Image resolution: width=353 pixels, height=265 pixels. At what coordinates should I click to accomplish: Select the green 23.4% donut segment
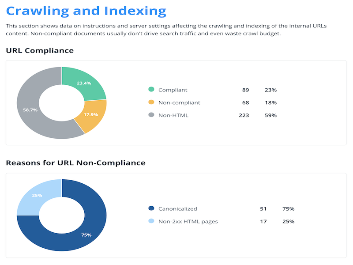[84, 83]
